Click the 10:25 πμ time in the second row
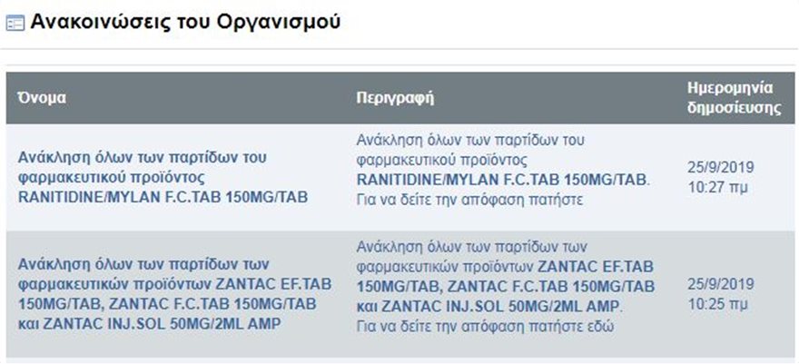This screenshot has width=799, height=364. [718, 304]
